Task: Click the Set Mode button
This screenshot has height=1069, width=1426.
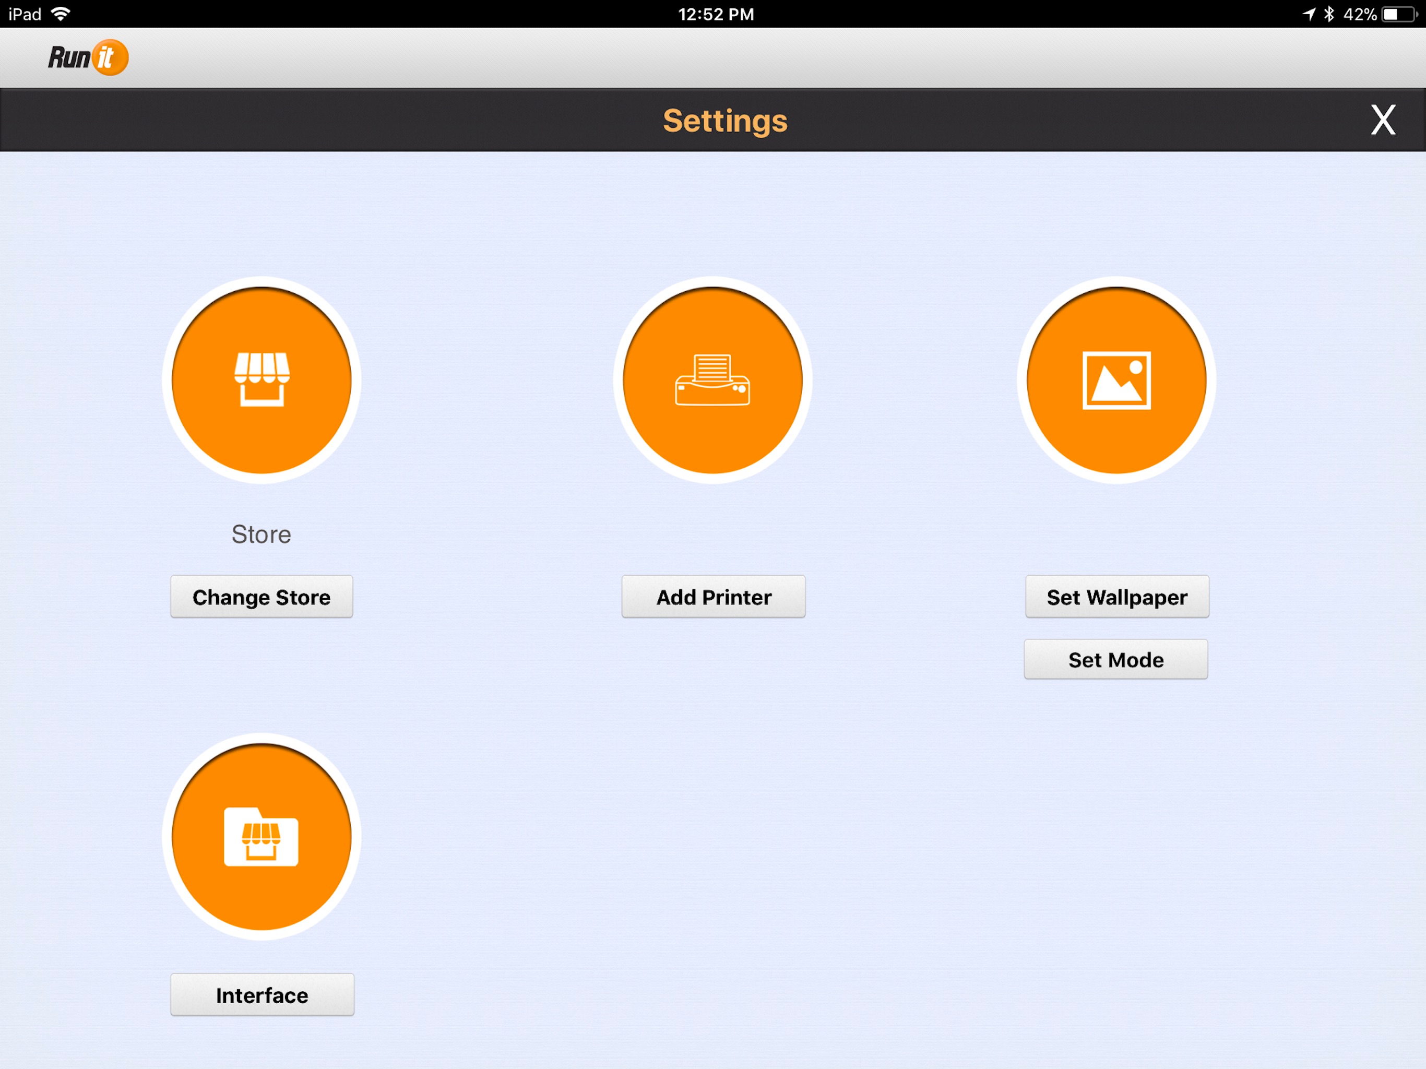Action: [1115, 659]
